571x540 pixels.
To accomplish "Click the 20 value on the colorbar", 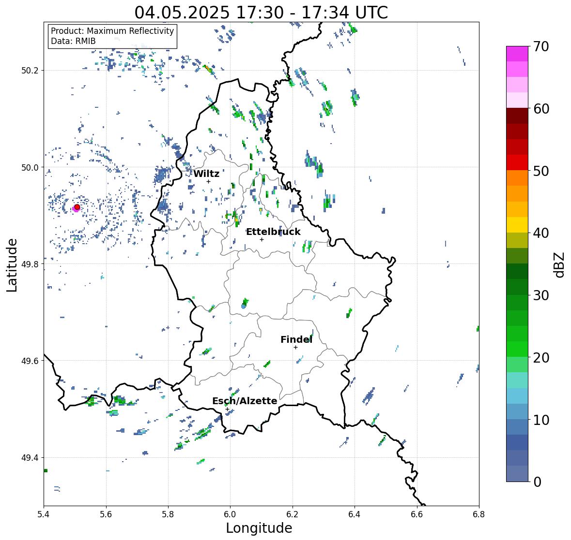I will click(x=541, y=358).
